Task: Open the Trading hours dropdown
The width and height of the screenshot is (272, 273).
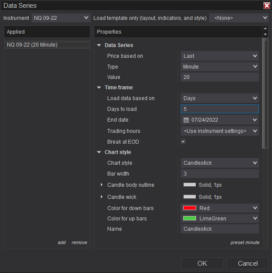Action: 219,131
